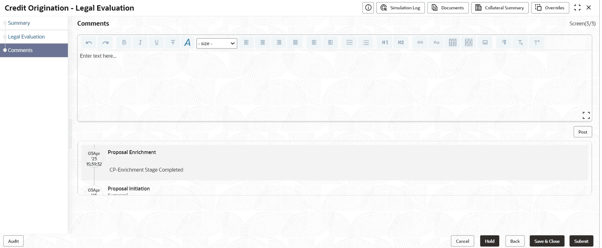Click the sidebar collapse handle

coord(70,134)
